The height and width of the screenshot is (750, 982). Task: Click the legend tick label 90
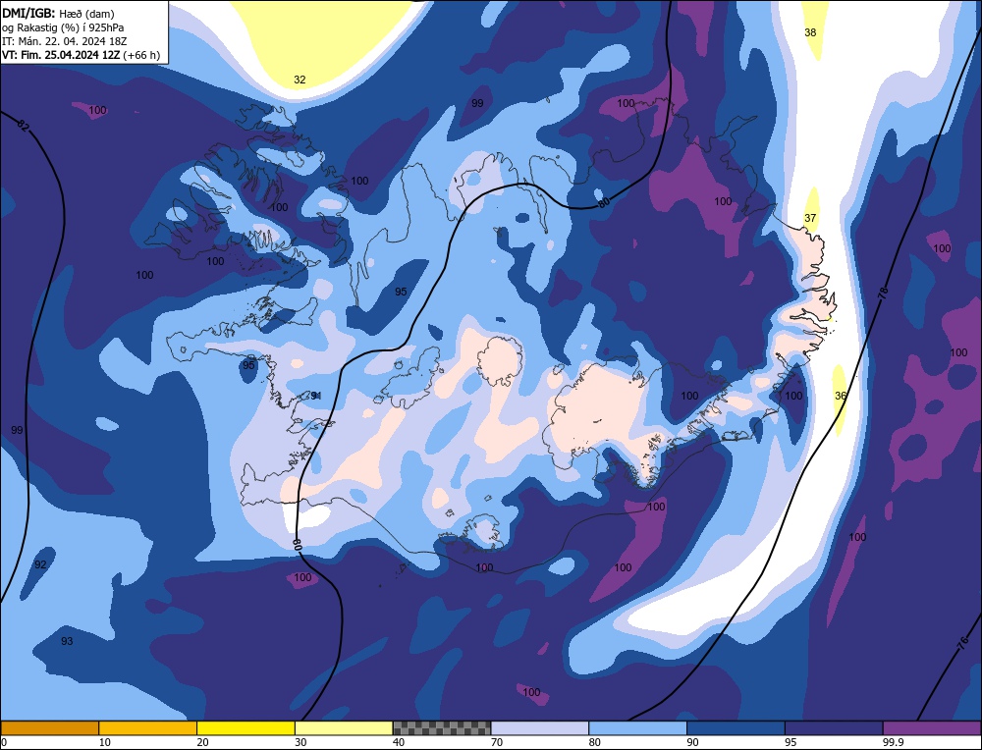(x=692, y=742)
